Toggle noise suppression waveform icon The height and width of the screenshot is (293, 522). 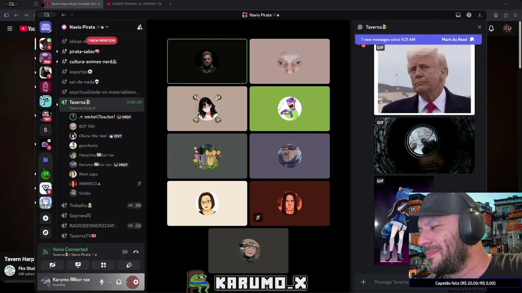pyautogui.click(x=125, y=252)
